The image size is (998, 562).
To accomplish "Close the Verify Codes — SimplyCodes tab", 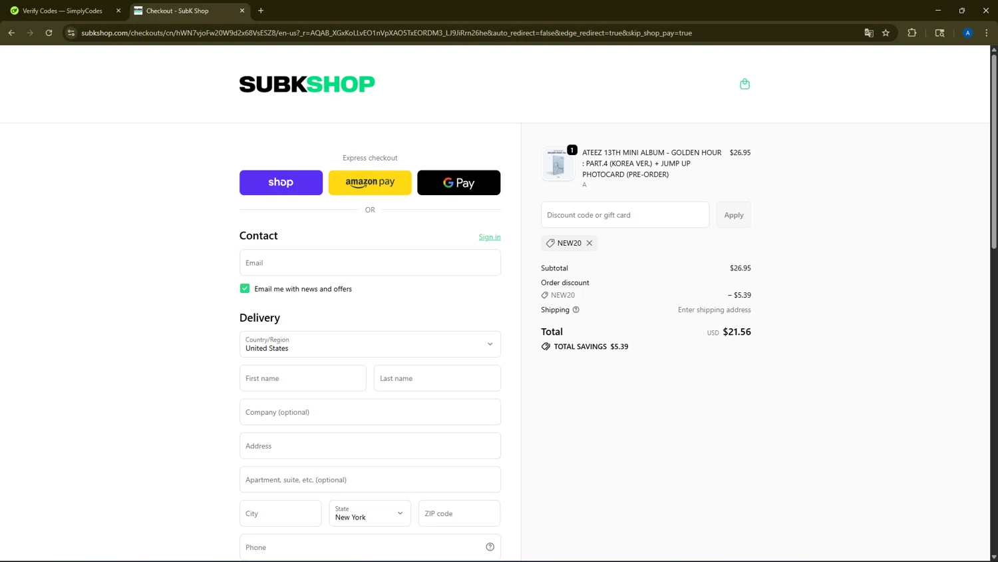I will 118,11.
